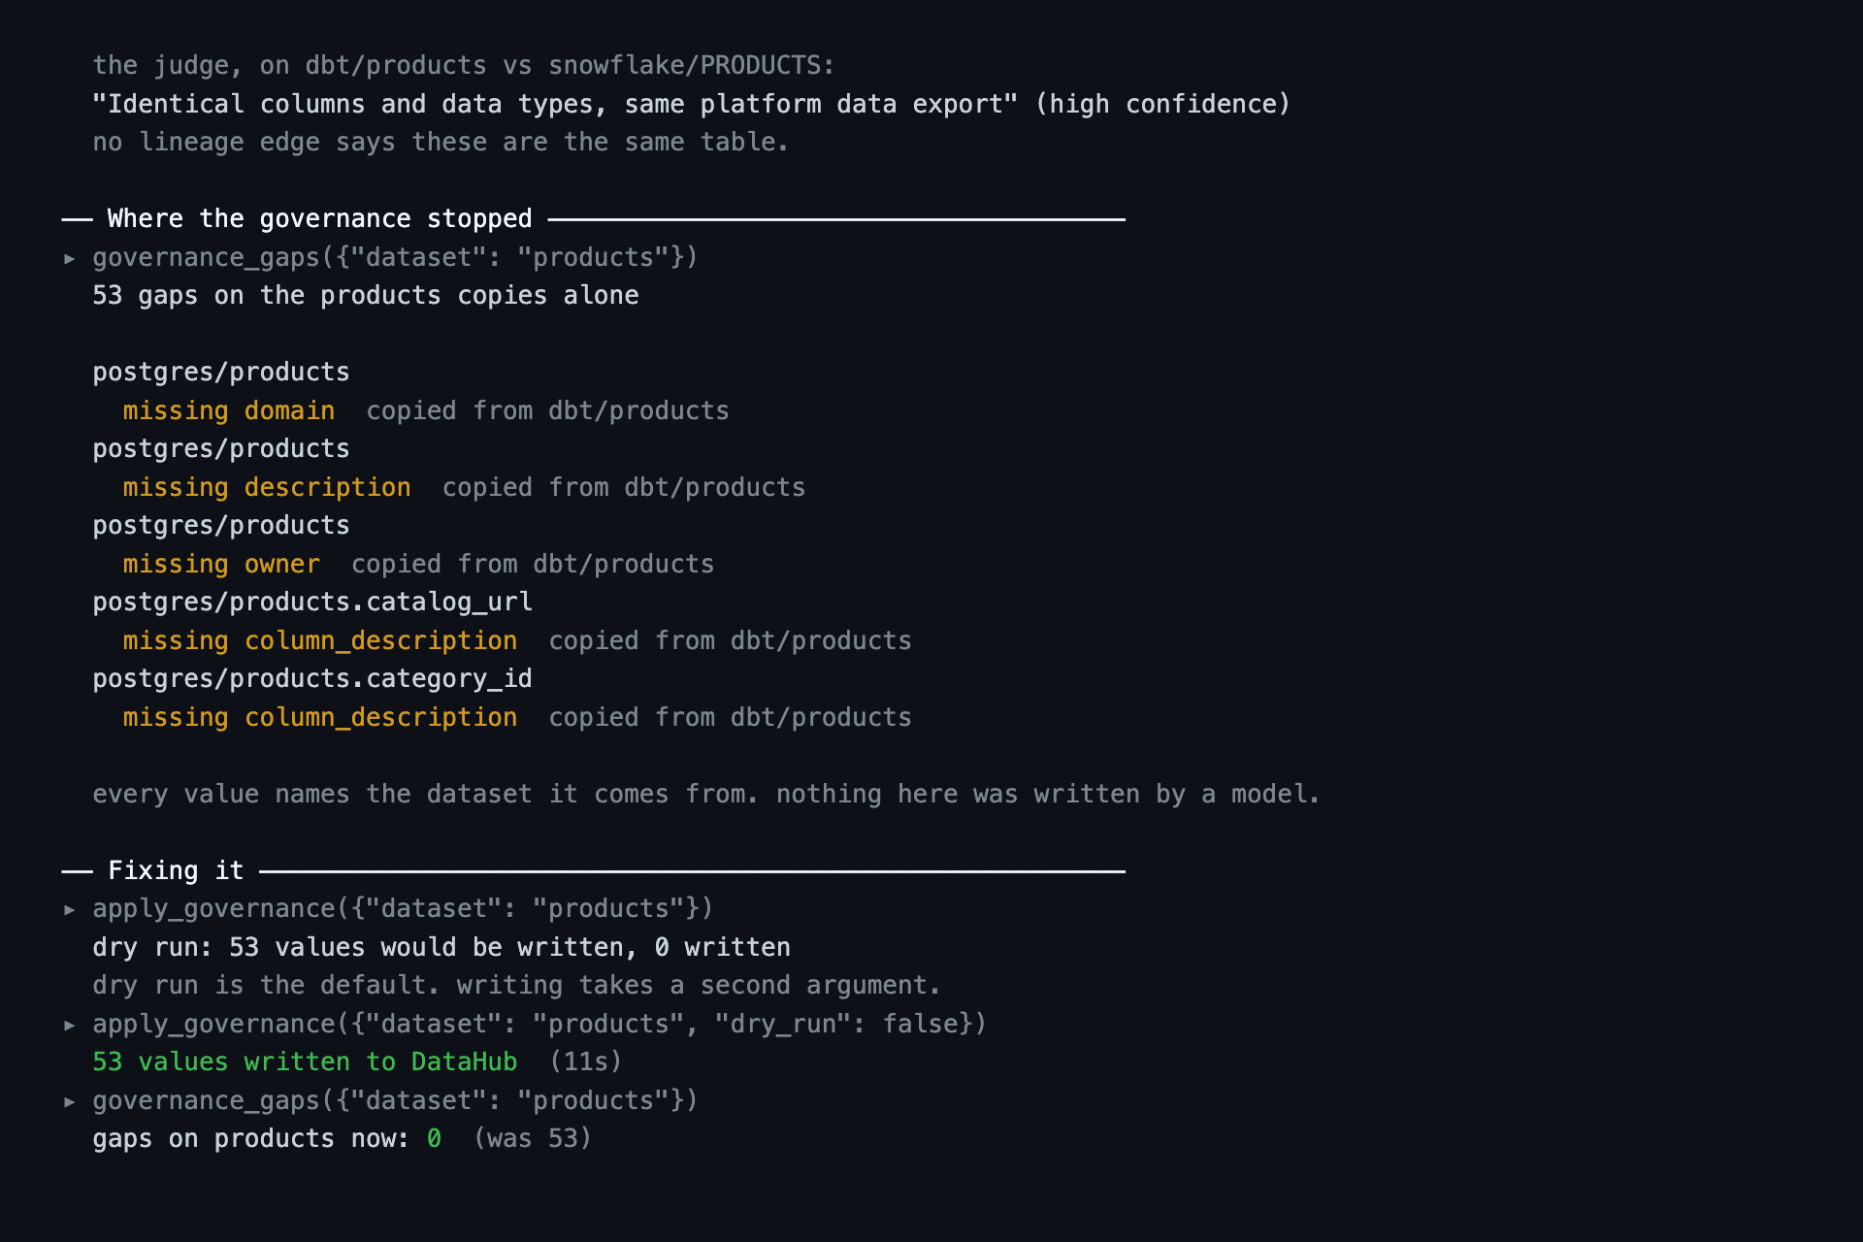Expand the first governance_gaps call triangle

point(70,258)
